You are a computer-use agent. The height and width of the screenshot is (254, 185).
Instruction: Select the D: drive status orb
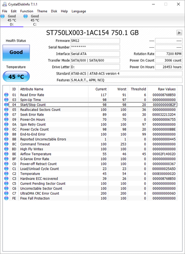3,16
